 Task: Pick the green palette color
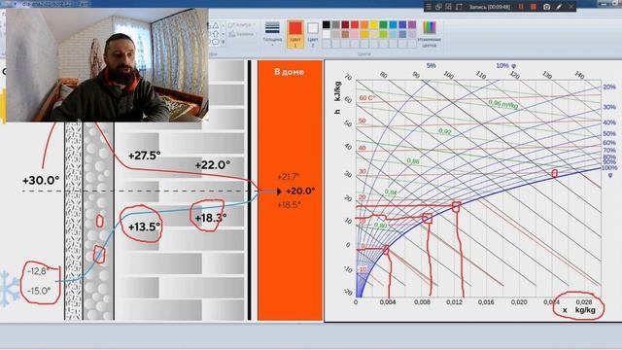pos(383,24)
